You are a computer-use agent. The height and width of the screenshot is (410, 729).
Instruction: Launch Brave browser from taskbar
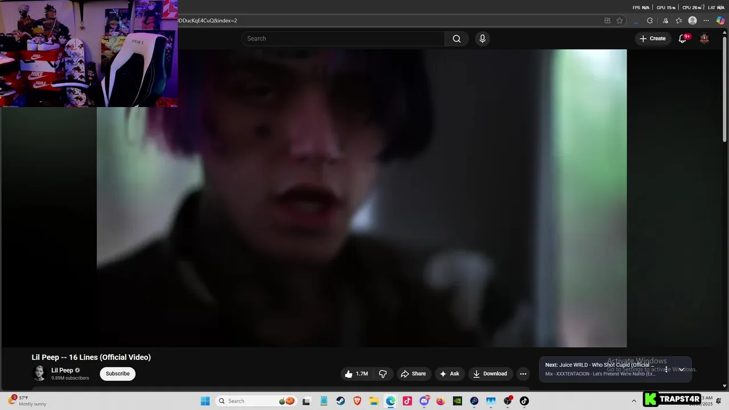[x=357, y=401]
